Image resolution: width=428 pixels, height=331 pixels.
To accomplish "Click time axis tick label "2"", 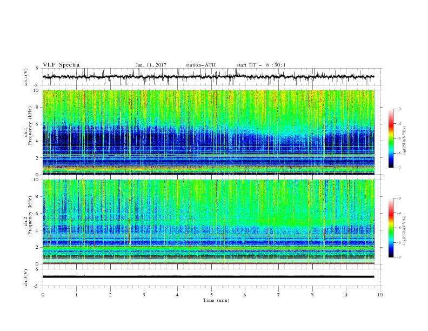I will pyautogui.click(x=110, y=295).
